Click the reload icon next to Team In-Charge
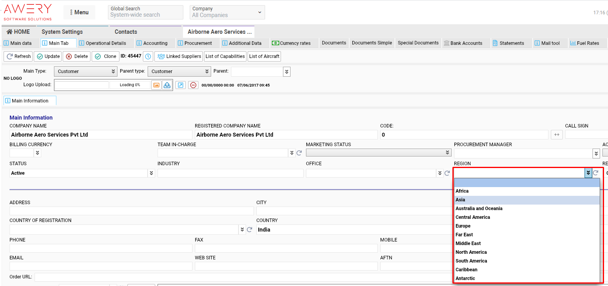608x286 pixels. (299, 153)
